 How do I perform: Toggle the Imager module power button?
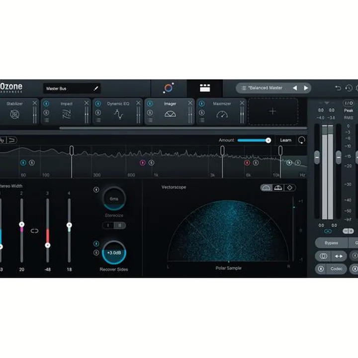[x=150, y=103]
